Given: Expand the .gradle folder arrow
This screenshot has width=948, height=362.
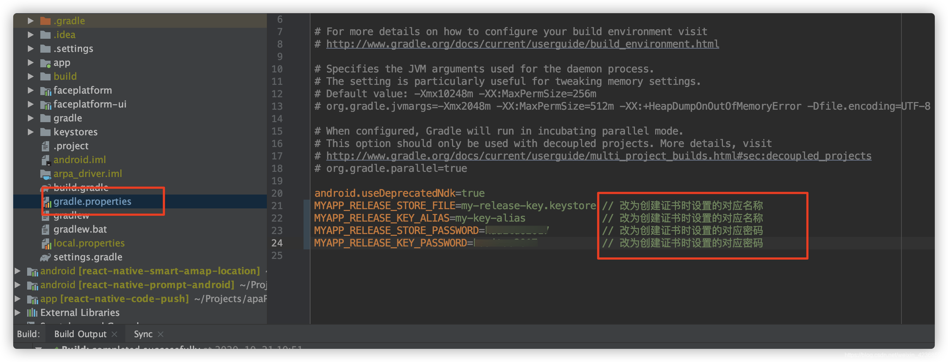Looking at the screenshot, I should coord(31,21).
